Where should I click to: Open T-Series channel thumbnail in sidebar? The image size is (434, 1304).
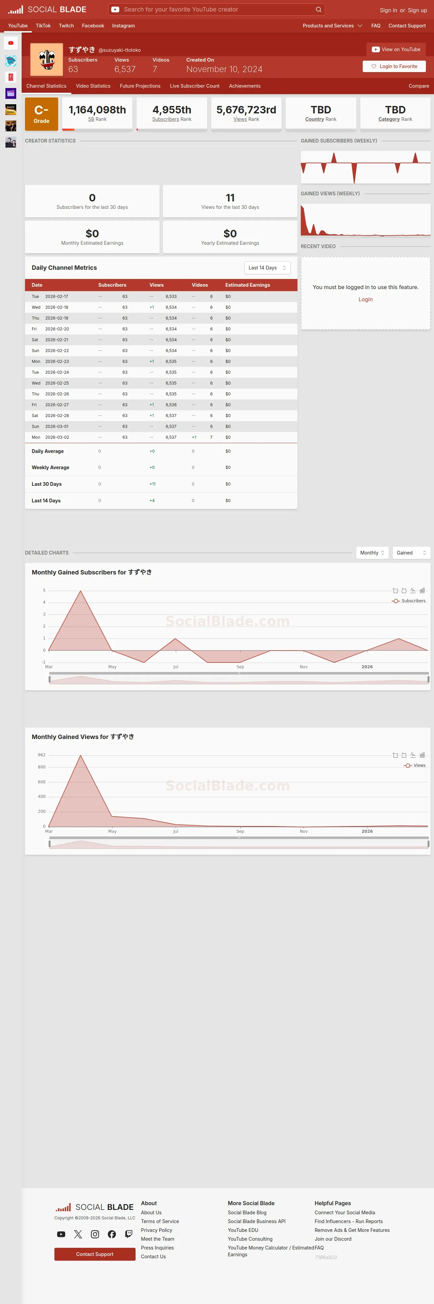tap(10, 77)
